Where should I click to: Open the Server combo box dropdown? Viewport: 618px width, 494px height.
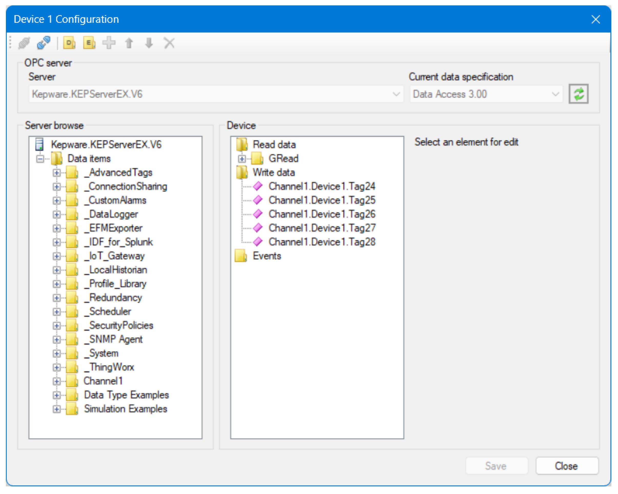pos(396,94)
